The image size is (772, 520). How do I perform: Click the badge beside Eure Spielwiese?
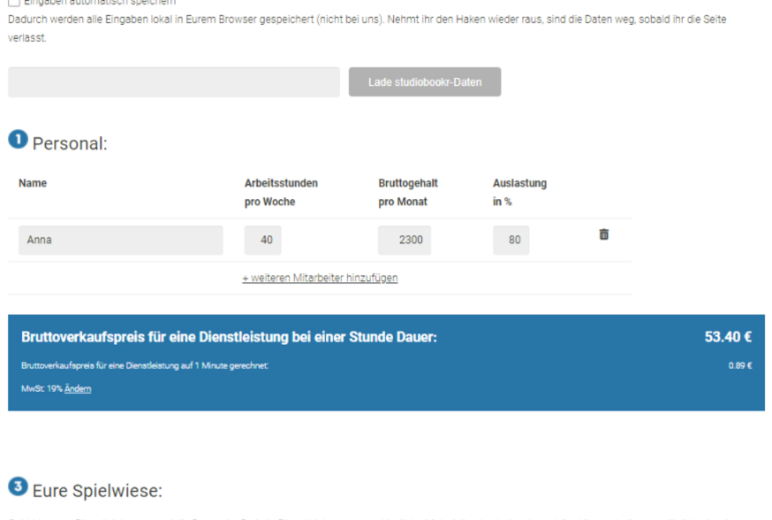(16, 486)
